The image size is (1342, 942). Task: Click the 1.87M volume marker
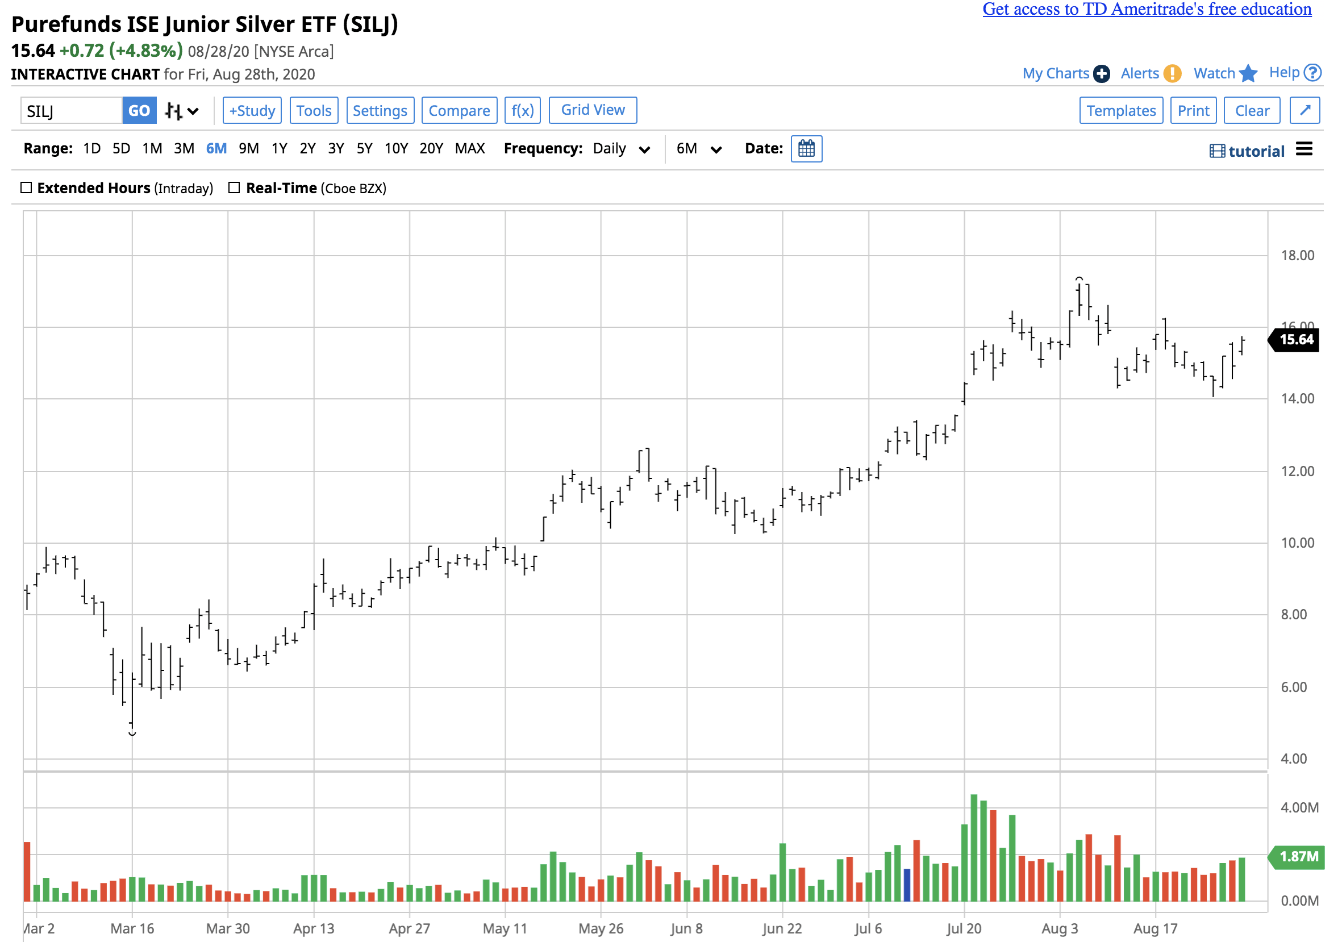click(1295, 856)
